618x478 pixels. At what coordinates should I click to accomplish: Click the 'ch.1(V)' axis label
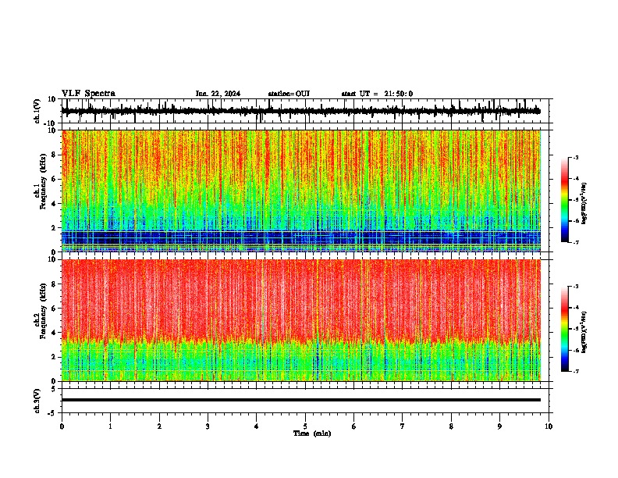[x=37, y=111]
